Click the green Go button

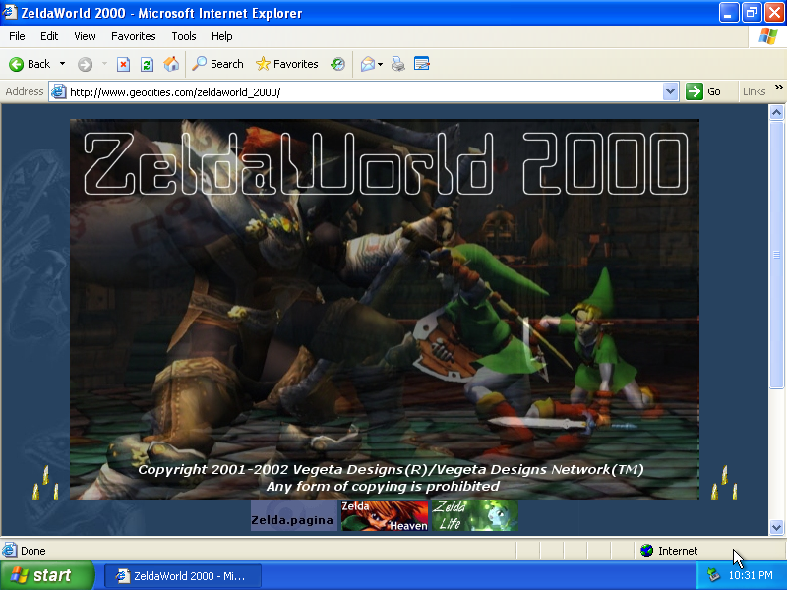tap(703, 91)
